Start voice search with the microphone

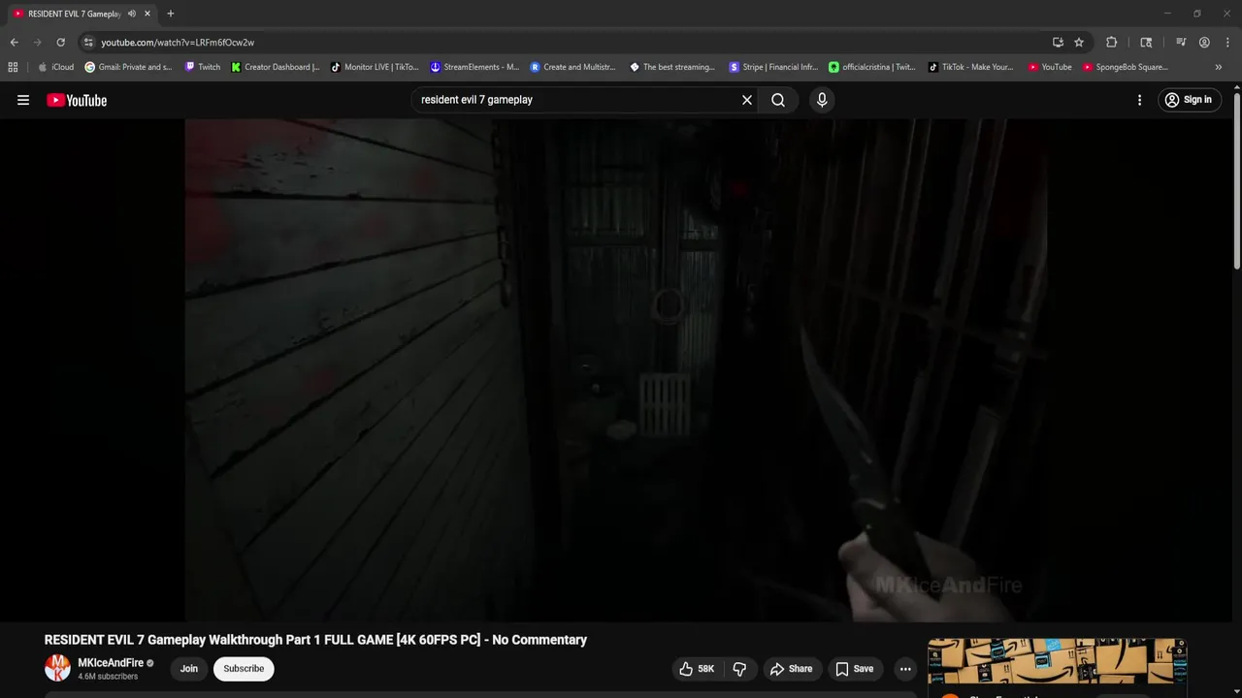[822, 100]
